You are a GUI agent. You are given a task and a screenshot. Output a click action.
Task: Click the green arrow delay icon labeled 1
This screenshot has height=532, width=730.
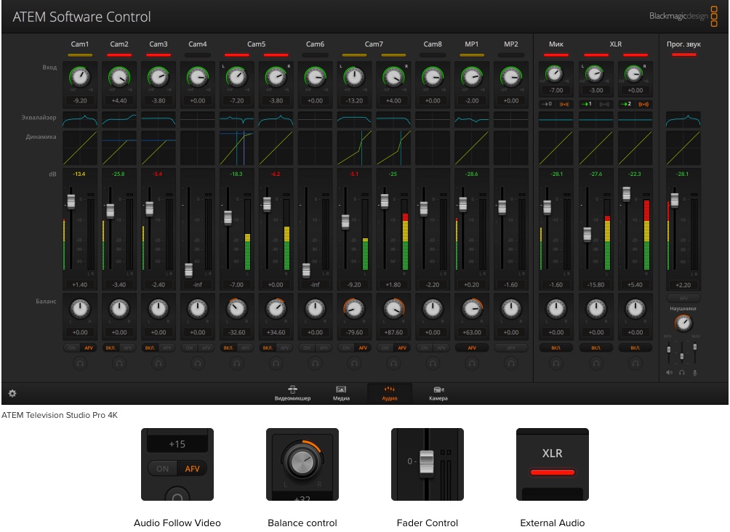pyautogui.click(x=587, y=105)
